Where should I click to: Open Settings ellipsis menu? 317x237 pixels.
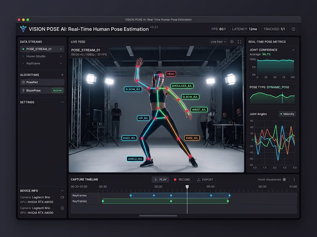coord(62,102)
